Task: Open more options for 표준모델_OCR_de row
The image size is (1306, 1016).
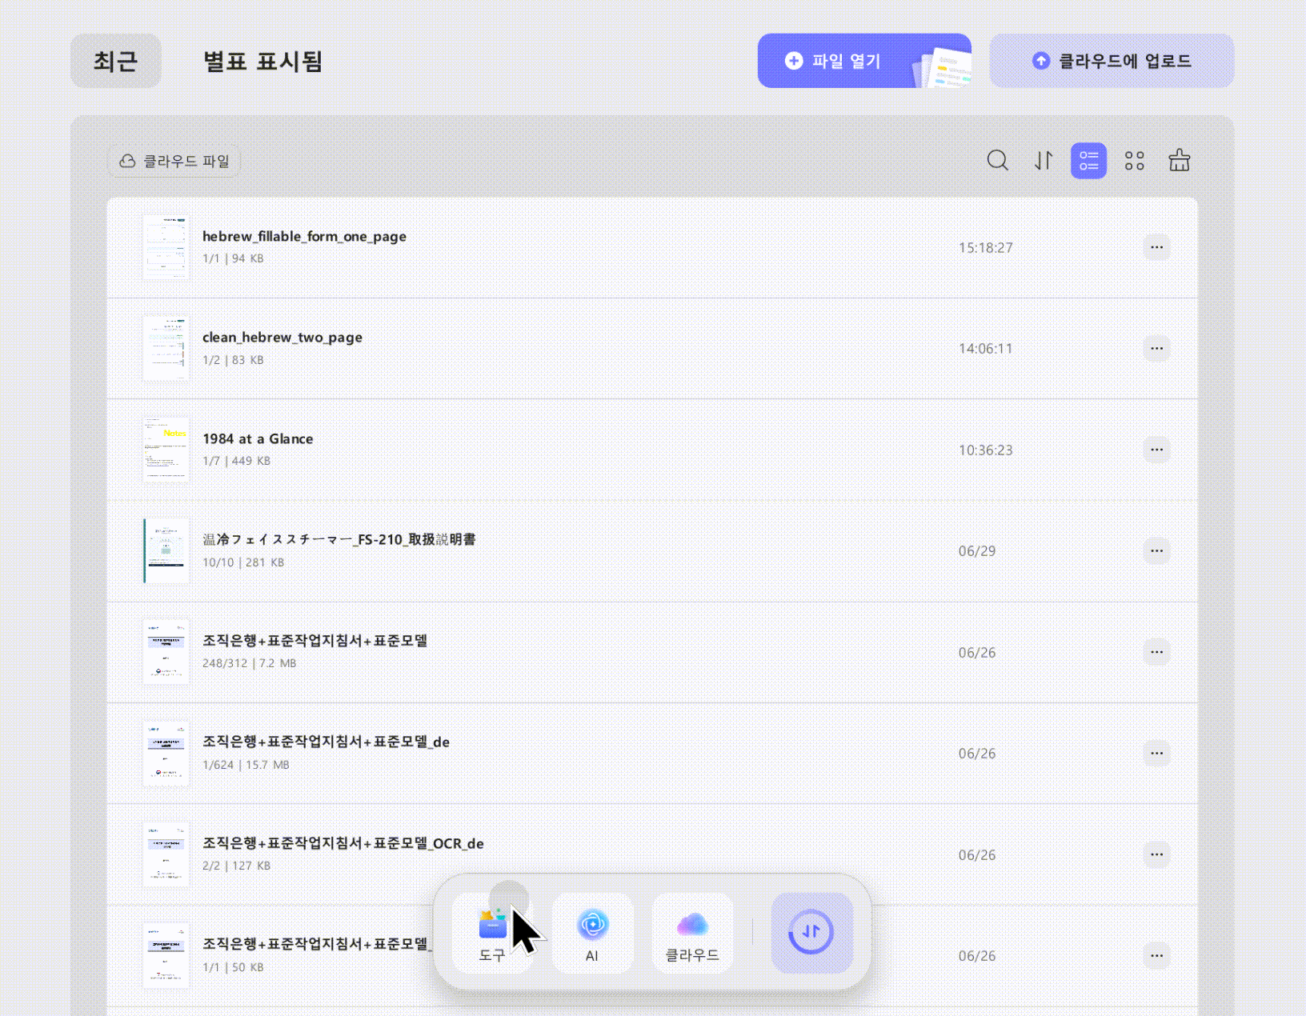Action: (x=1156, y=854)
